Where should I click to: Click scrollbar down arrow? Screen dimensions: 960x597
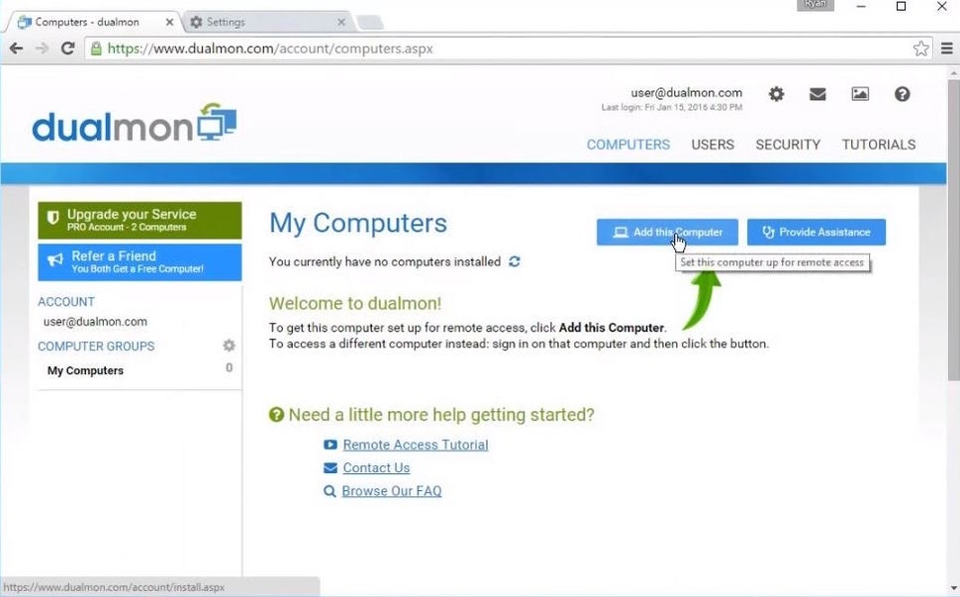click(x=953, y=588)
